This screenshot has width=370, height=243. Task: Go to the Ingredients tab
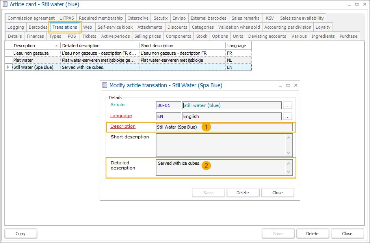[x=323, y=36]
